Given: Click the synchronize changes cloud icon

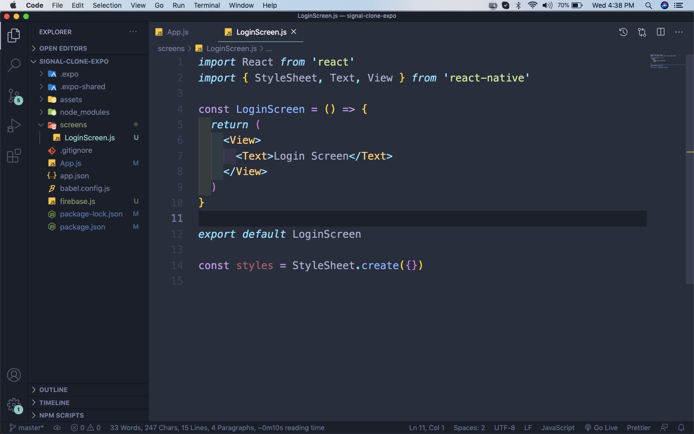Looking at the screenshot, I should coord(57,428).
